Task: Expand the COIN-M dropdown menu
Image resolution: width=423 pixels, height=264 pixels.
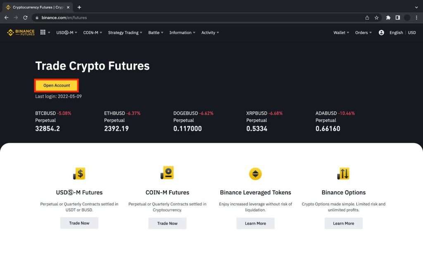Action: pyautogui.click(x=93, y=33)
